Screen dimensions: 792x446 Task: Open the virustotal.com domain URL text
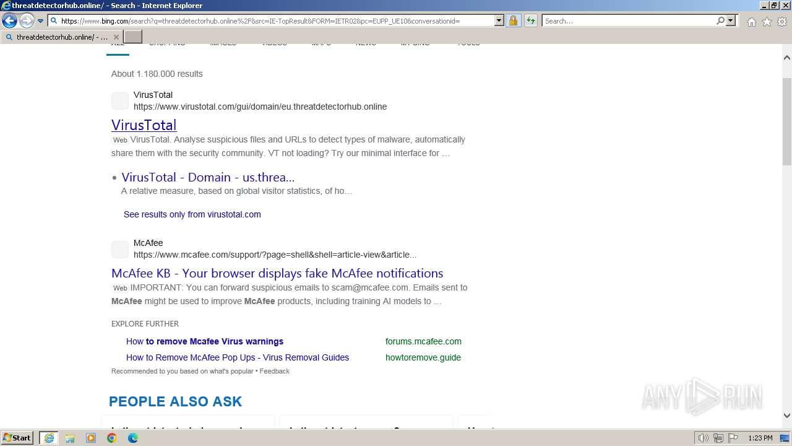point(260,107)
